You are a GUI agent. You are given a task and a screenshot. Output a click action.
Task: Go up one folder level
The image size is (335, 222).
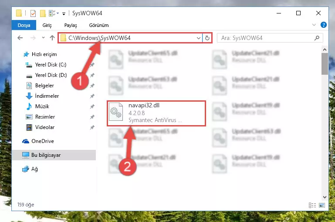tap(52, 38)
